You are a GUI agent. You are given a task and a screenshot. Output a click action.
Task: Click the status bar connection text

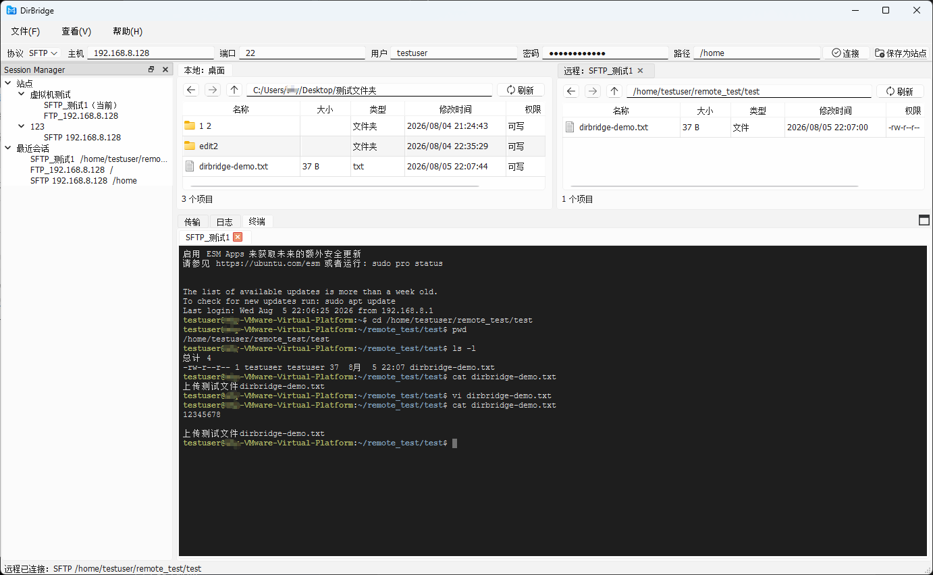click(103, 569)
